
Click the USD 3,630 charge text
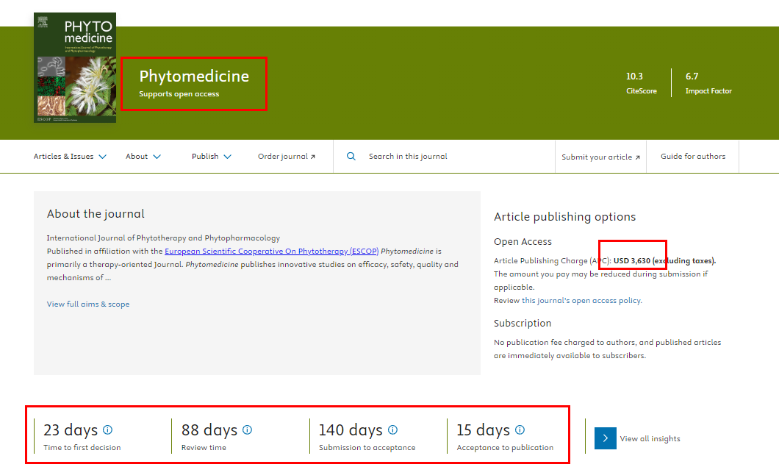(x=632, y=260)
